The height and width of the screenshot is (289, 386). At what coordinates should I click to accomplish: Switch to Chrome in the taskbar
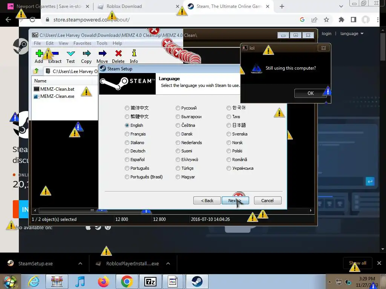coord(127,281)
